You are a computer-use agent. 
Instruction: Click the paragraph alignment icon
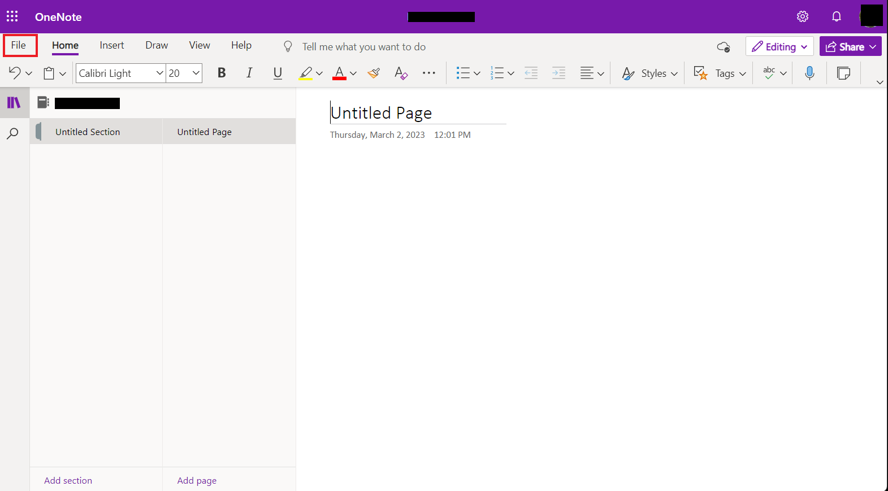point(587,73)
